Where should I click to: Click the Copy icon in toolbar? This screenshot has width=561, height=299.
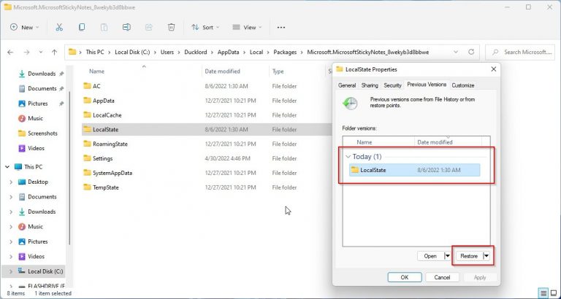[82, 27]
